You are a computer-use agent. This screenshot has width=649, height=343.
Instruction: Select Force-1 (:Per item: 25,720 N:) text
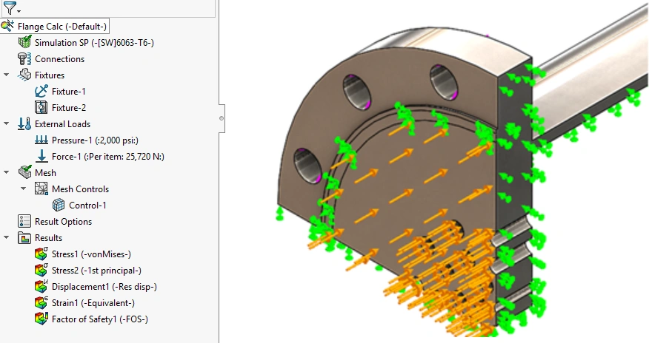click(x=108, y=157)
